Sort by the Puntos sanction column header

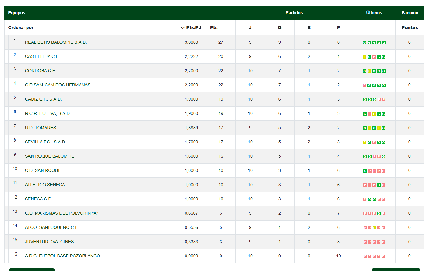pyautogui.click(x=410, y=28)
